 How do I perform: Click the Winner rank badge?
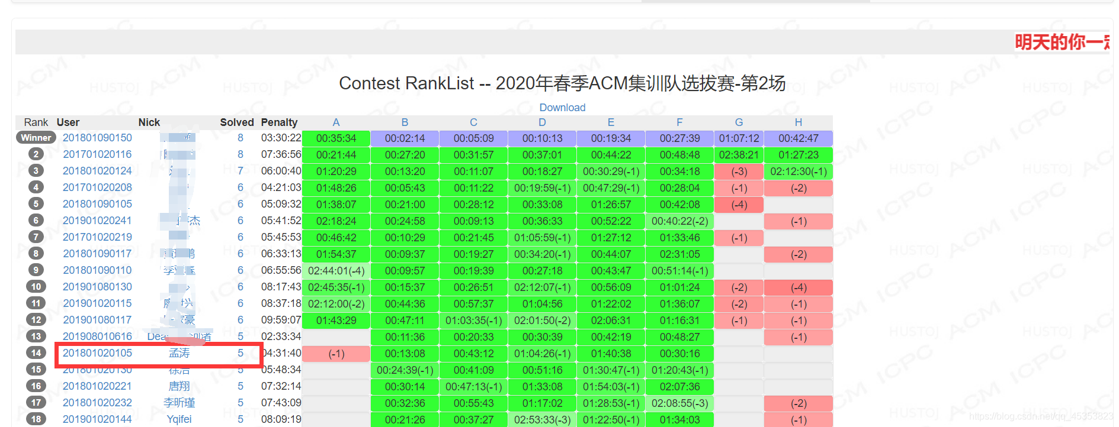pos(36,138)
